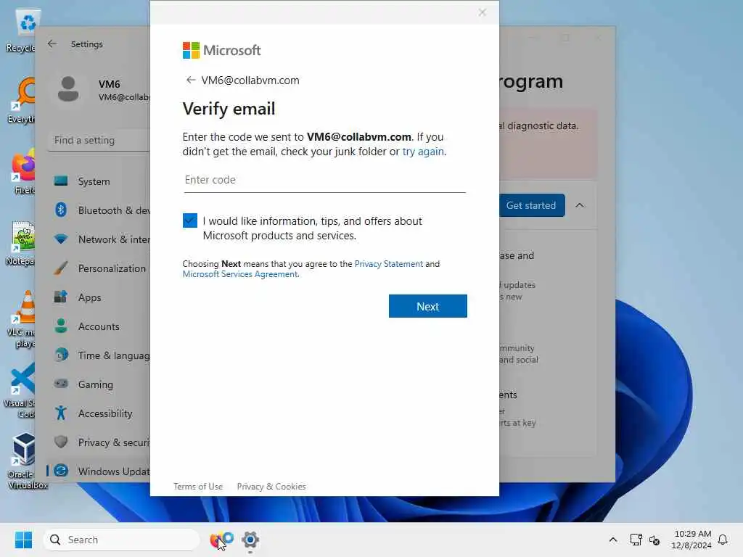The width and height of the screenshot is (743, 557).
Task: Select Gaming in Settings sidebar
Action: coord(100,384)
